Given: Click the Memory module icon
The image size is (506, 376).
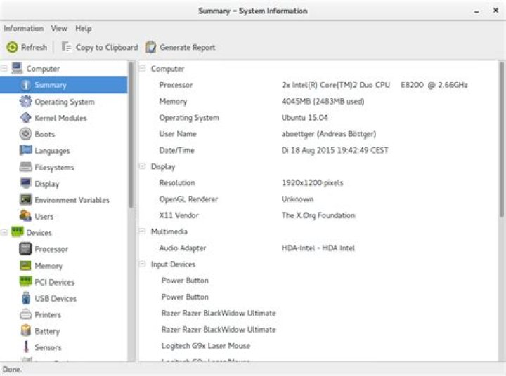Looking at the screenshot, I should point(25,265).
